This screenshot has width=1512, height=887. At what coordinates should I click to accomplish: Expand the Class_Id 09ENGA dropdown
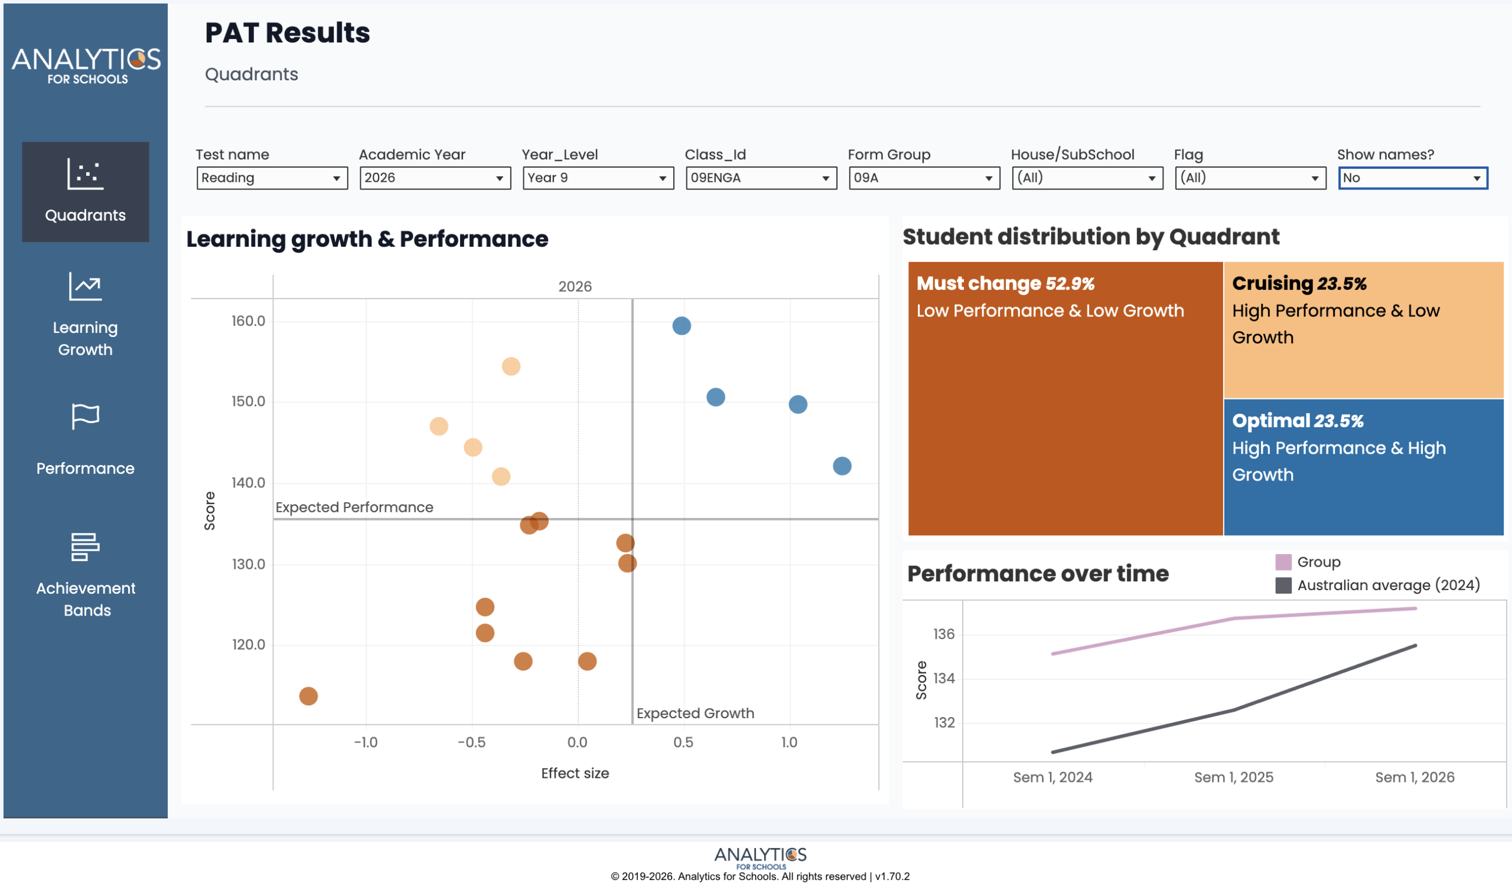coord(761,178)
